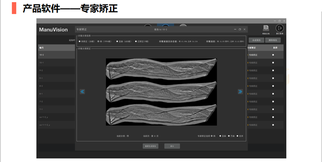Viewport: 322px width, 162px height.
Task: Select report row 7-2 in the list
Action: (56, 102)
